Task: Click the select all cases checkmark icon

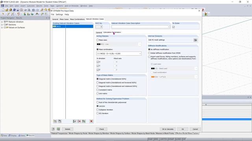Action: 74,121
